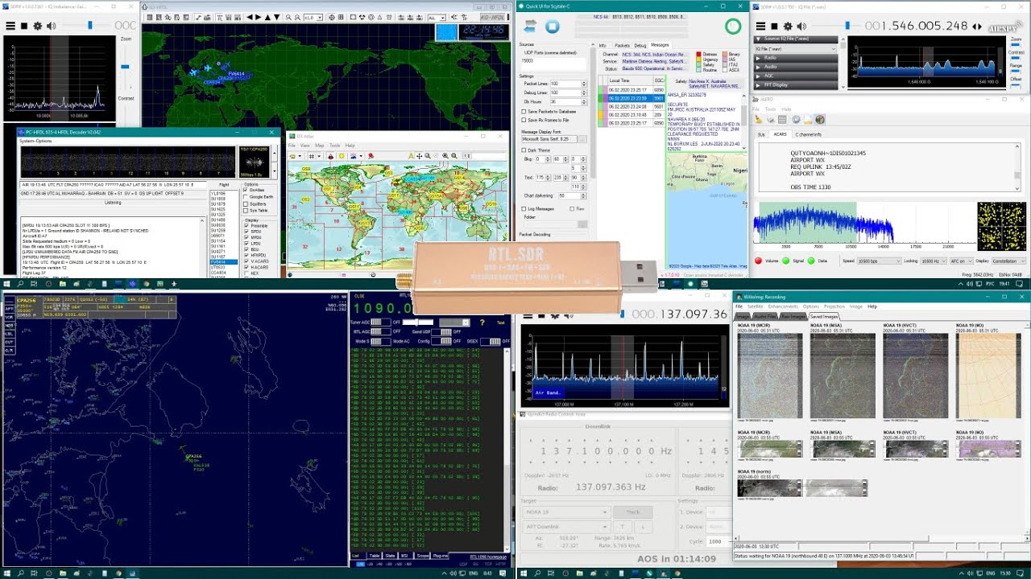Toggle the DxAtlas checkbox in PC-HFDL options
Image resolution: width=1031 pixels, height=579 pixels.
246,190
